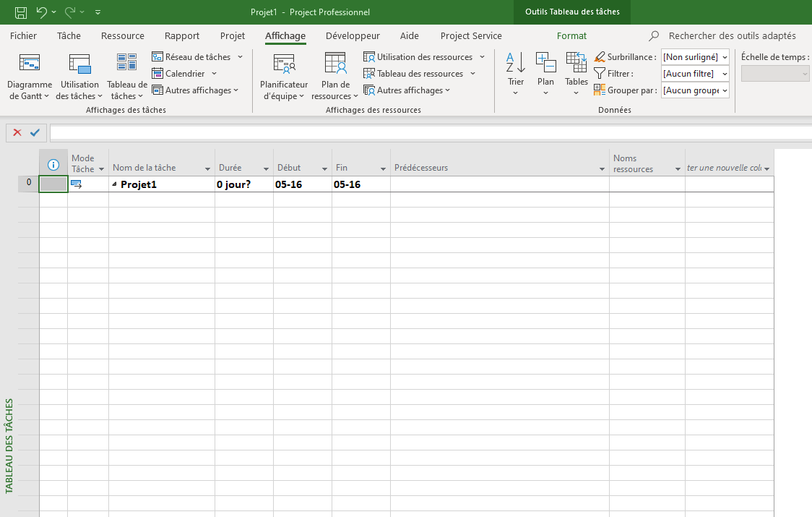Click the Surbrillance highlighter icon
Viewport: 812px width, 517px height.
(600, 57)
